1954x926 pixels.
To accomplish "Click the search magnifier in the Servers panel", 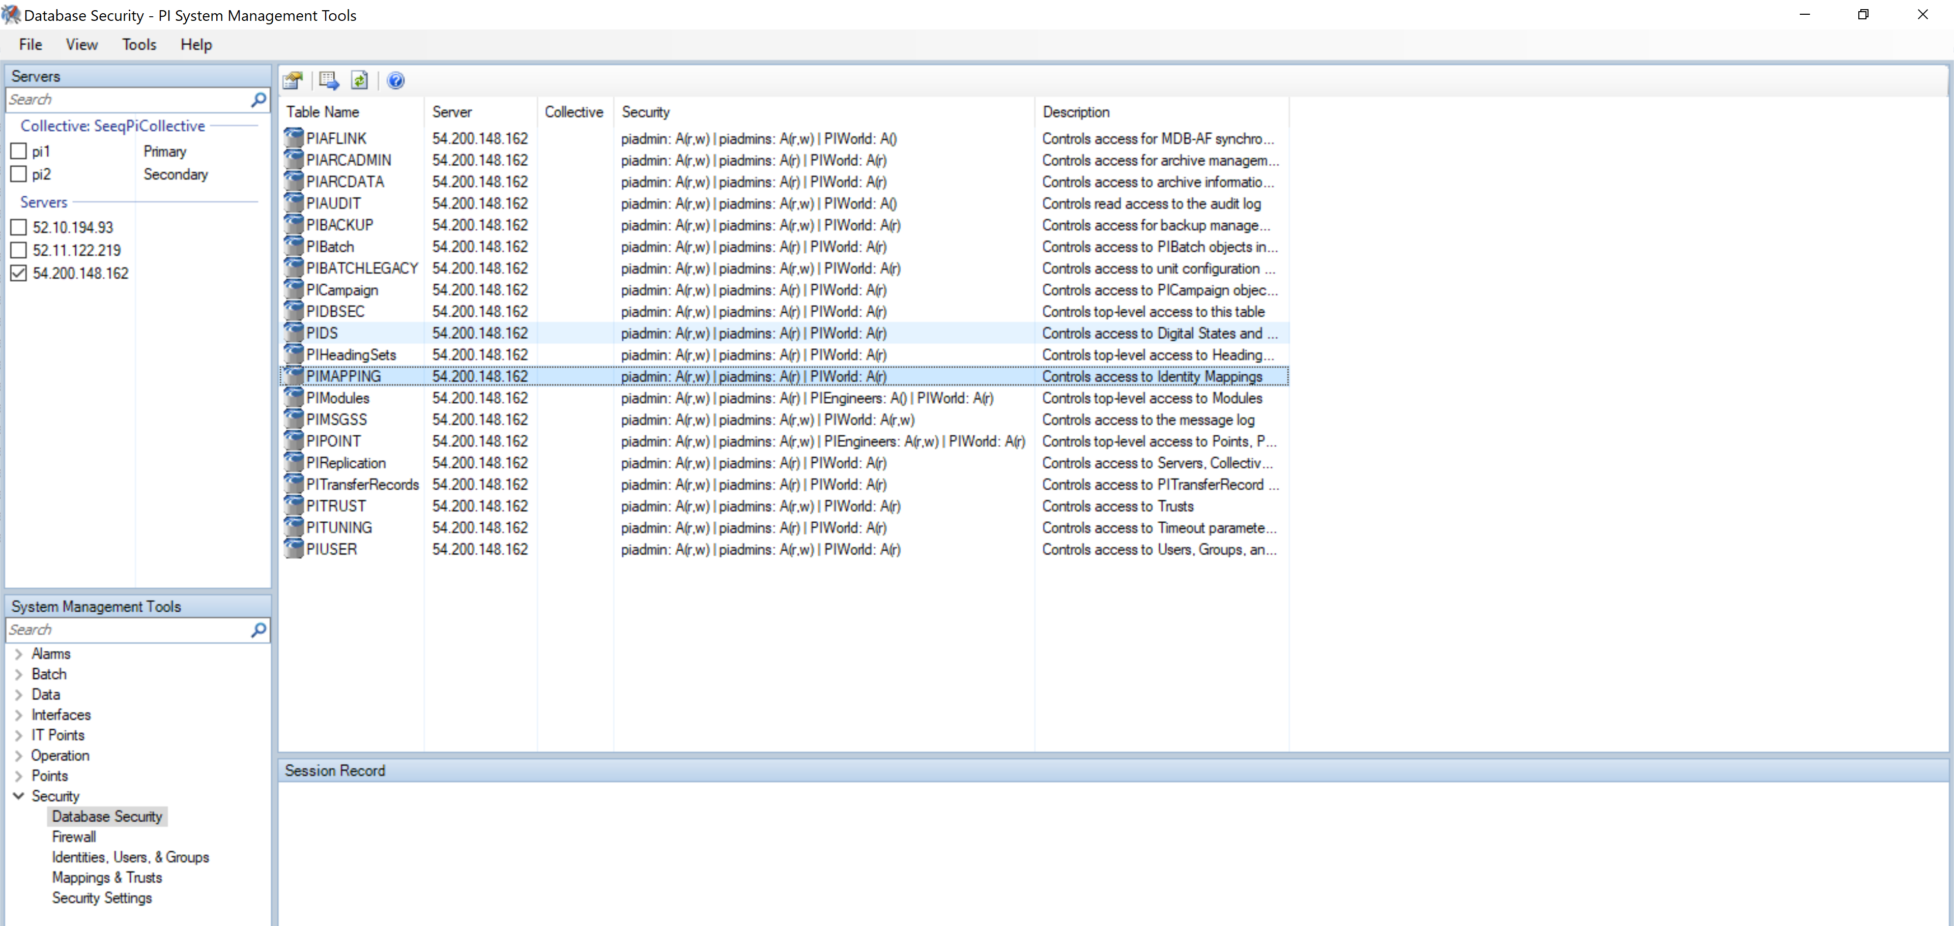I will pos(258,99).
